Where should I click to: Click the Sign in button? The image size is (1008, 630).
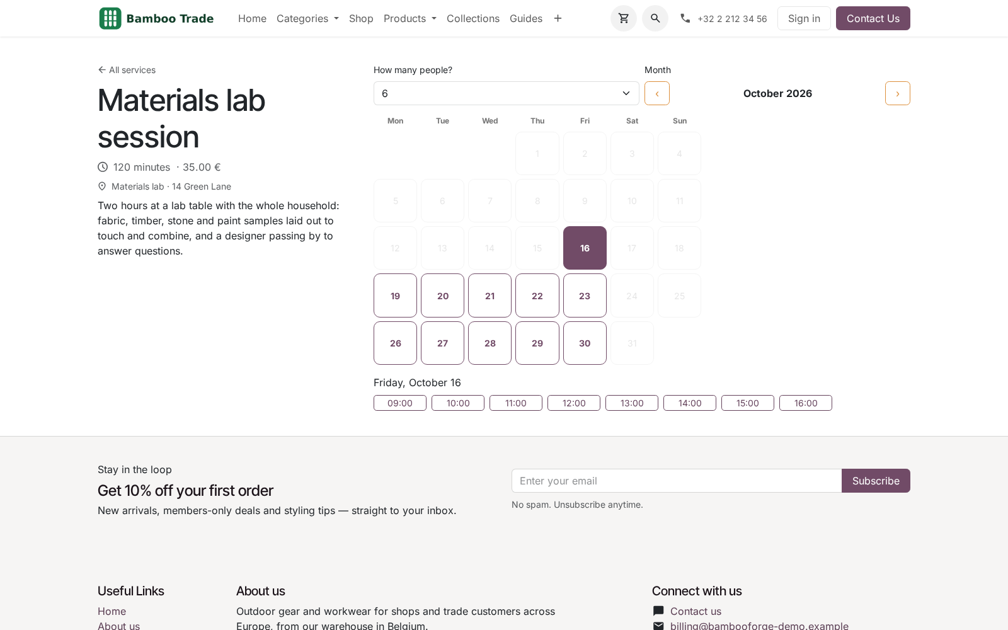click(x=804, y=18)
